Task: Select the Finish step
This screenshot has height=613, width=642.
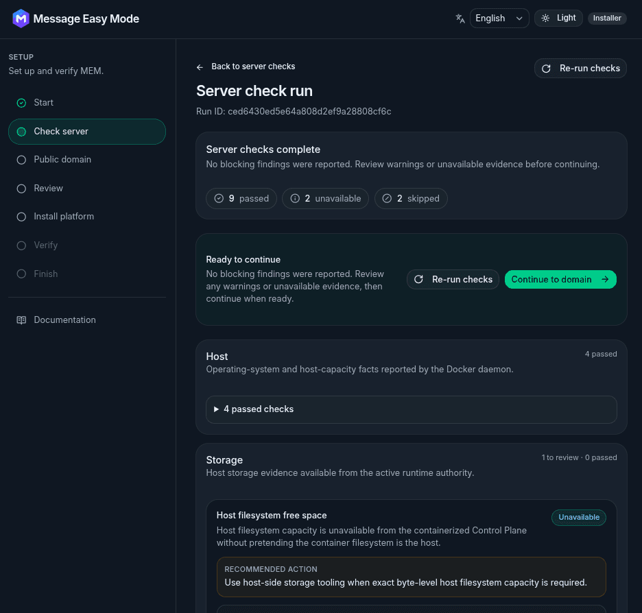Action: tap(87, 274)
